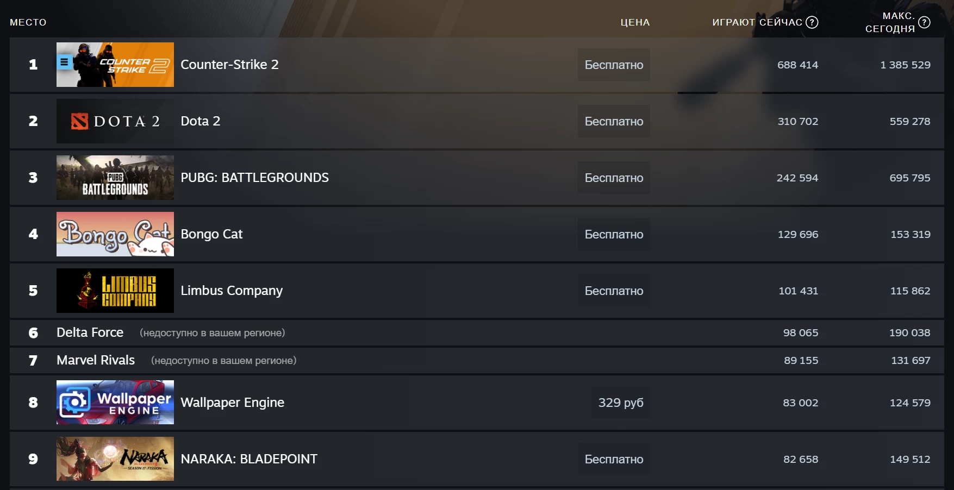
Task: Click Limbus Company cover art
Action: (x=115, y=291)
